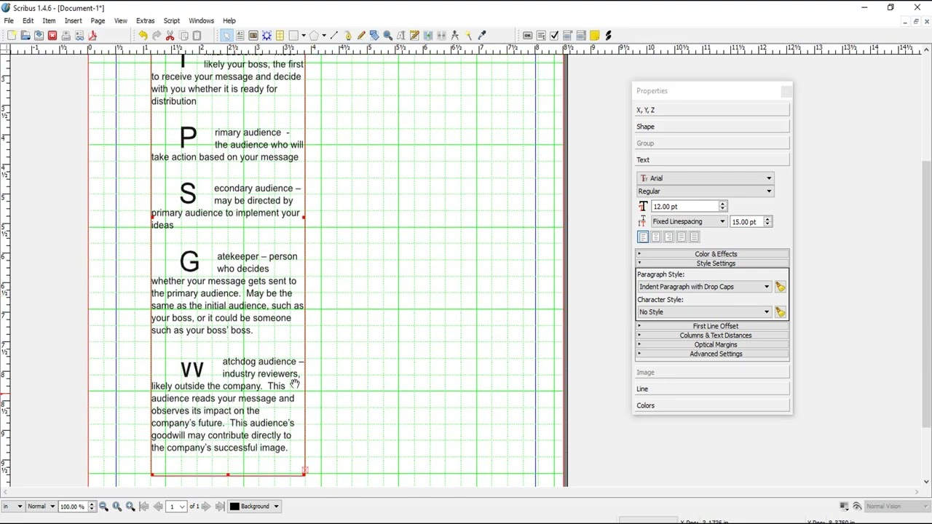Viewport: 932px width, 524px height.
Task: Create a new document via toolbar icon
Action: point(12,36)
